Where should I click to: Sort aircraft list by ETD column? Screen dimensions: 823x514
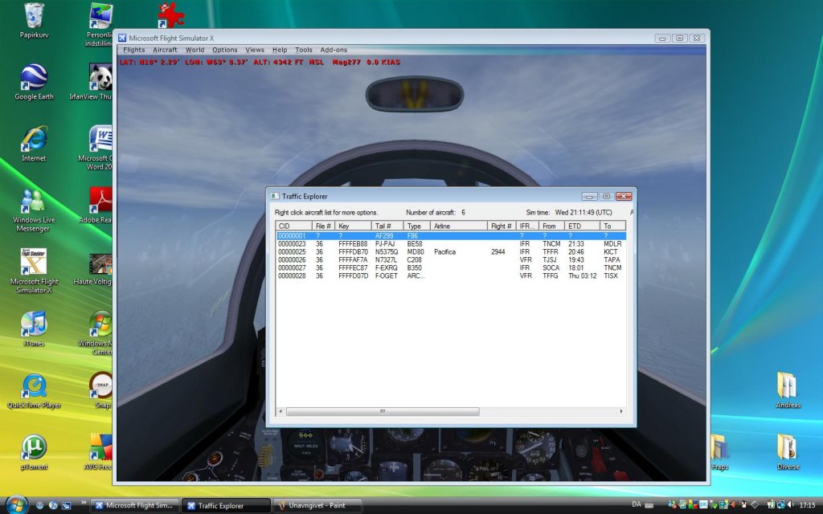583,226
